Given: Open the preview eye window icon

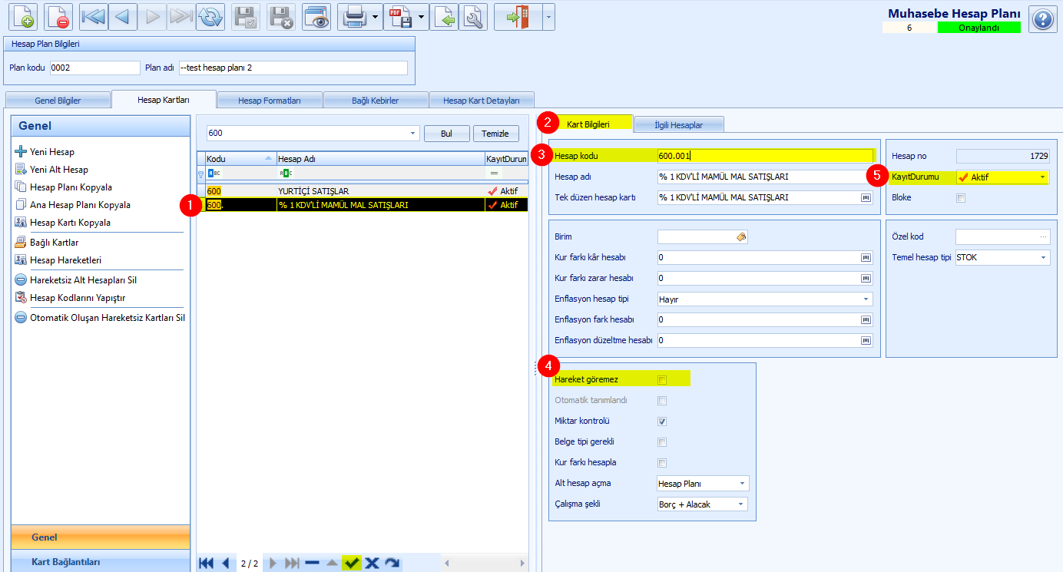Looking at the screenshot, I should point(316,16).
